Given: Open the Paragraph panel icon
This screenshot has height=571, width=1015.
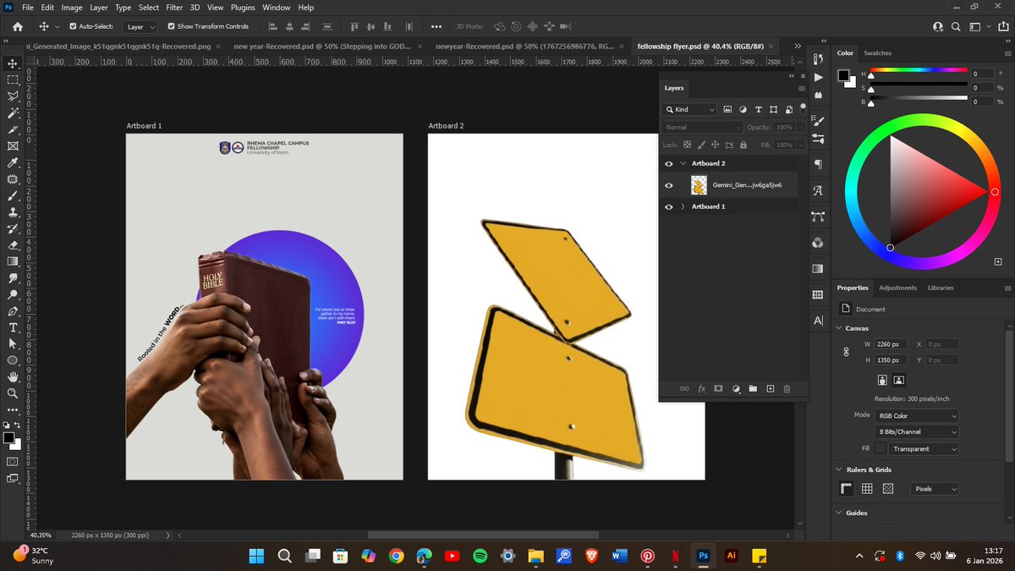Looking at the screenshot, I should pos(817,164).
